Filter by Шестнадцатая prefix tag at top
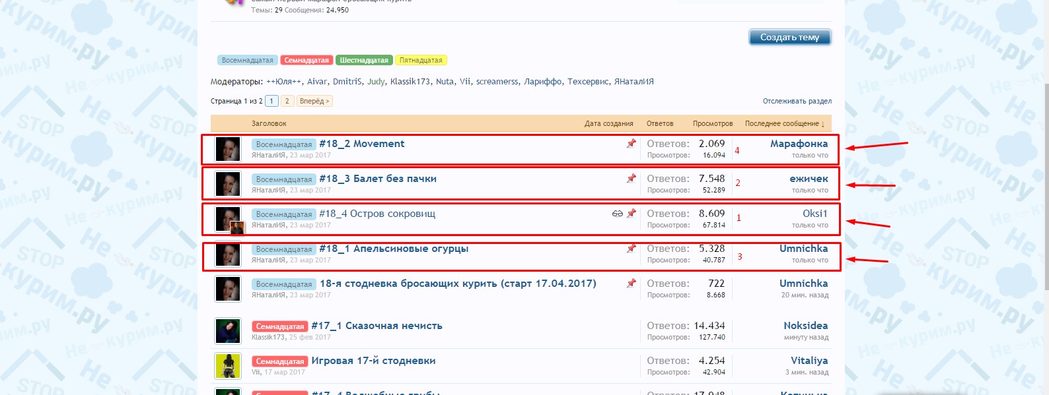 [x=364, y=60]
